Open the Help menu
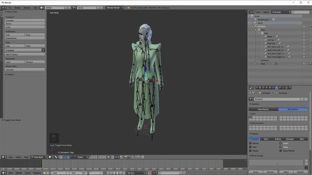312x175 pixels. tap(36, 8)
